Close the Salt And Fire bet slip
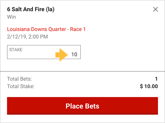This screenshot has width=165, height=123. pyautogui.click(x=155, y=9)
